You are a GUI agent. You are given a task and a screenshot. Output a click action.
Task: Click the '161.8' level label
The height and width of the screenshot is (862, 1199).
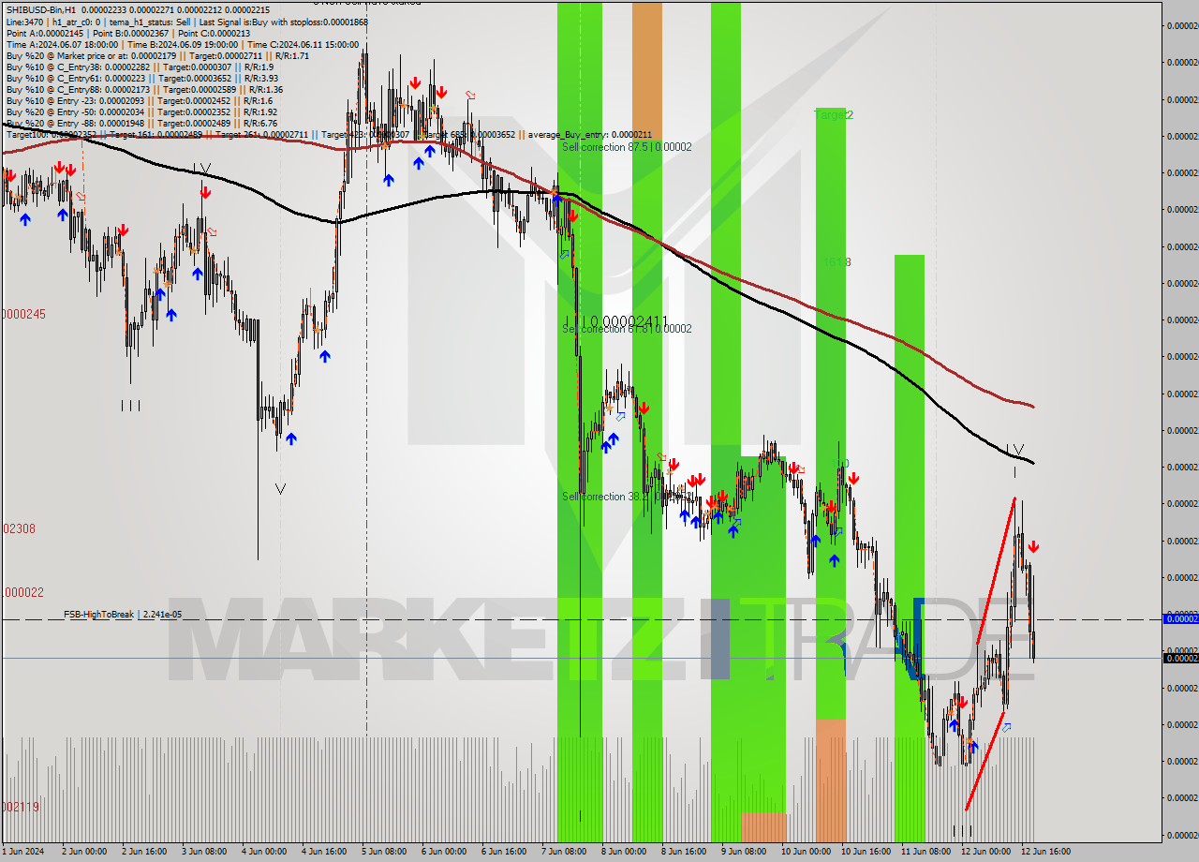coord(837,262)
